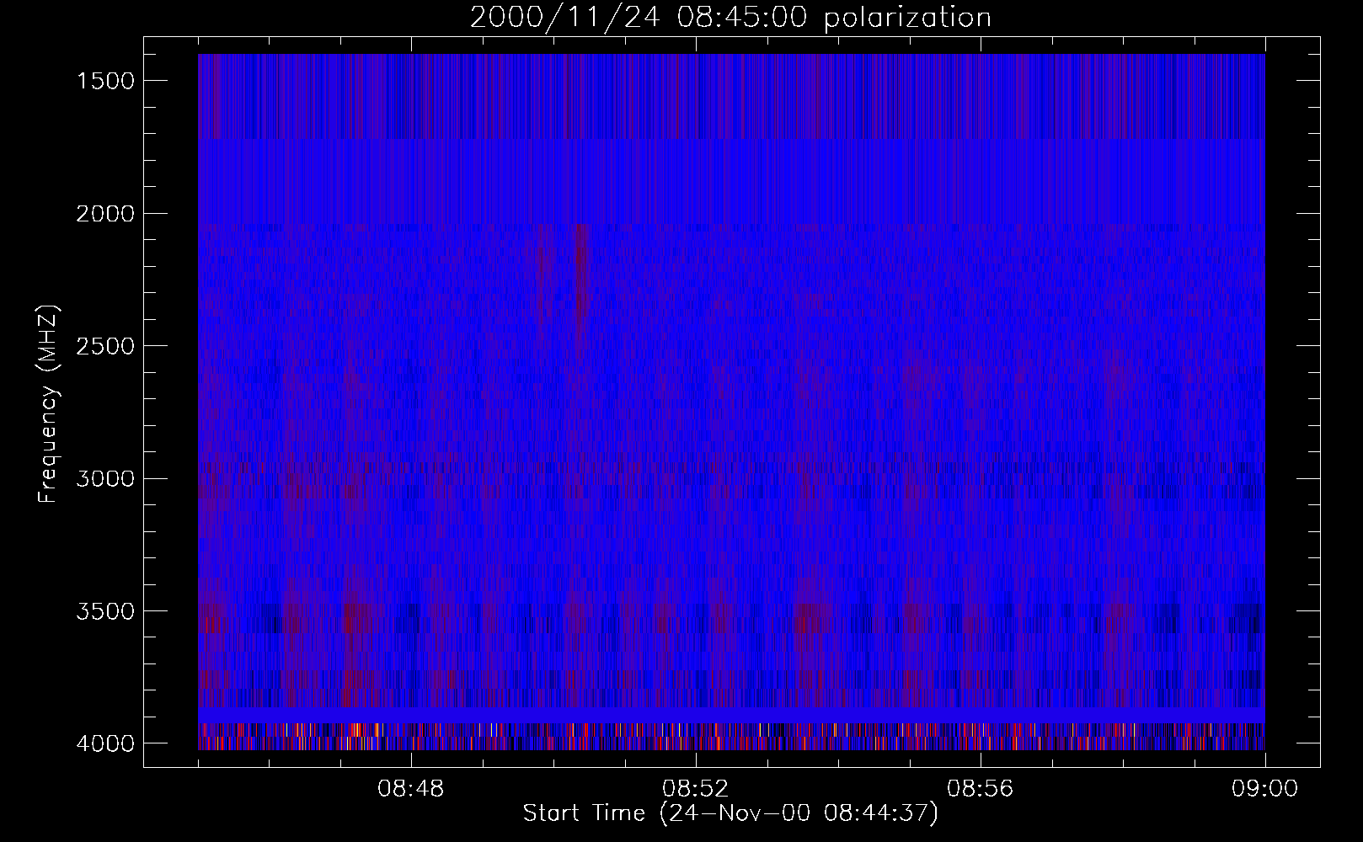Click the 09:00 time axis label

pos(1264,789)
